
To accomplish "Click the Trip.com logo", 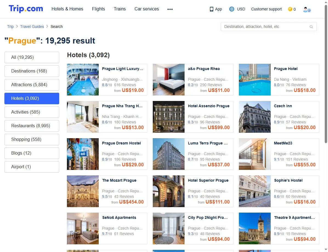I will click(26, 9).
